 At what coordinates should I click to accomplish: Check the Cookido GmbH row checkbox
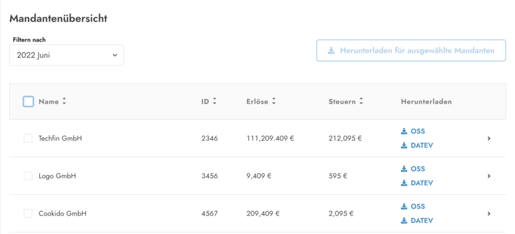pyautogui.click(x=29, y=214)
